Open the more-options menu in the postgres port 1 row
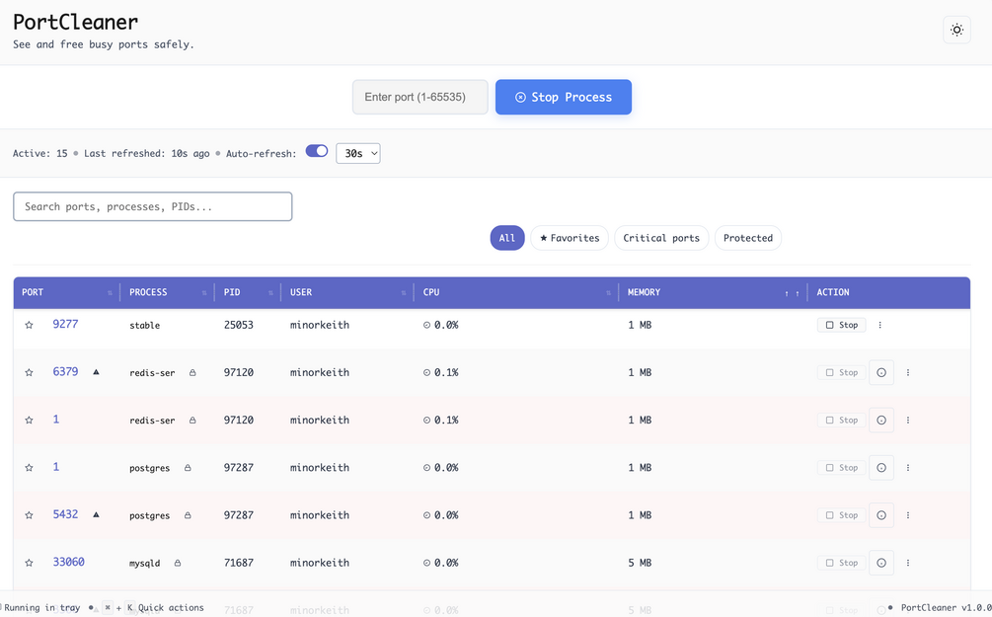The height and width of the screenshot is (617, 992). (908, 468)
